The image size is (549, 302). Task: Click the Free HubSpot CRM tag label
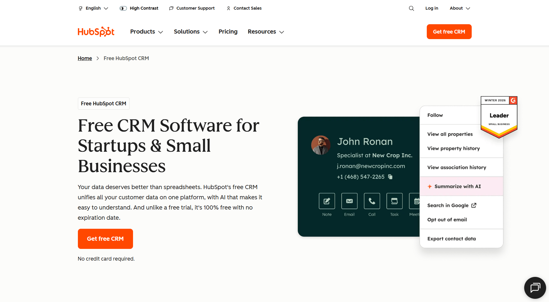point(104,104)
